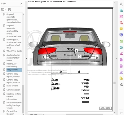124x115 pixels.
Task: Click bookmarks panel scrollbar up arrow
Action: pyautogui.click(x=23, y=15)
